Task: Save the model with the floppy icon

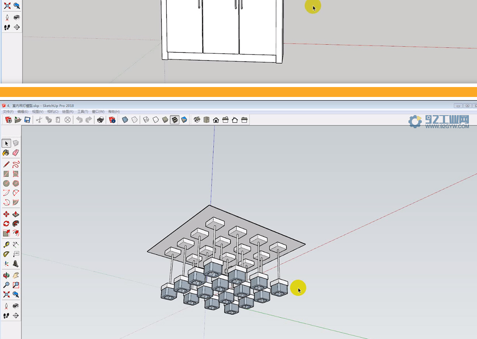Action: 27,120
